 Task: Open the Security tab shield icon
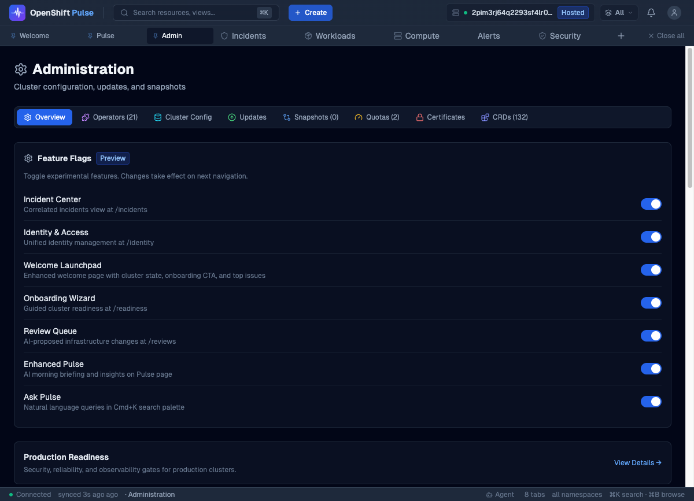coord(542,36)
